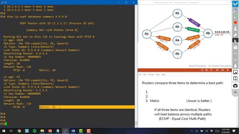Image resolution: width=239 pixels, height=134 pixels.
Task: Clear all ink with trash icon
Action: point(235,66)
